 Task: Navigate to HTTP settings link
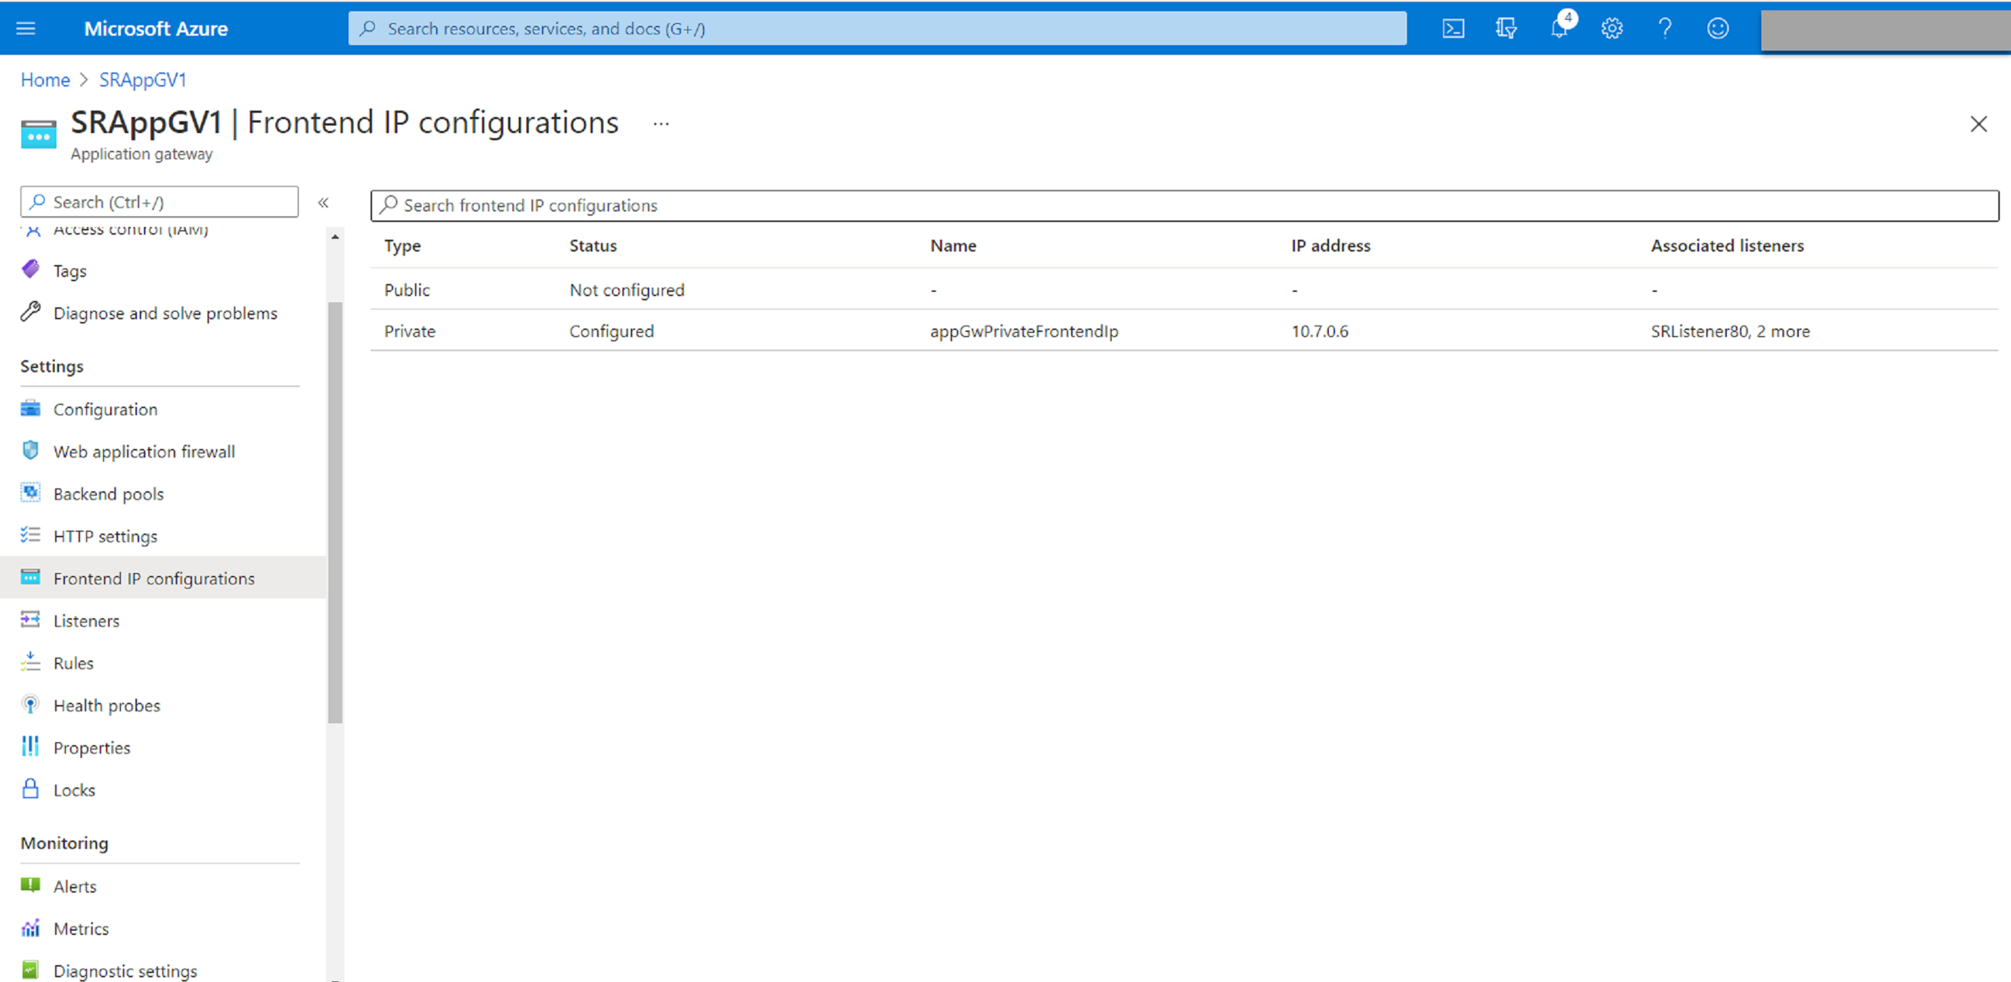tap(105, 534)
